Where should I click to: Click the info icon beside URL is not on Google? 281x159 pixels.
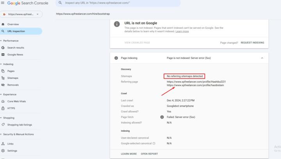tap(117, 24)
